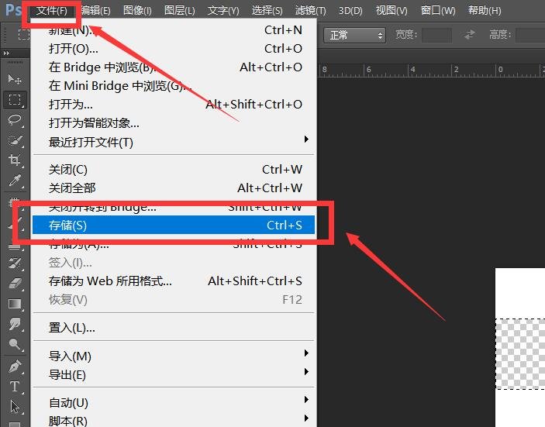Open the 视图(V) menu
The height and width of the screenshot is (427, 545).
click(392, 10)
